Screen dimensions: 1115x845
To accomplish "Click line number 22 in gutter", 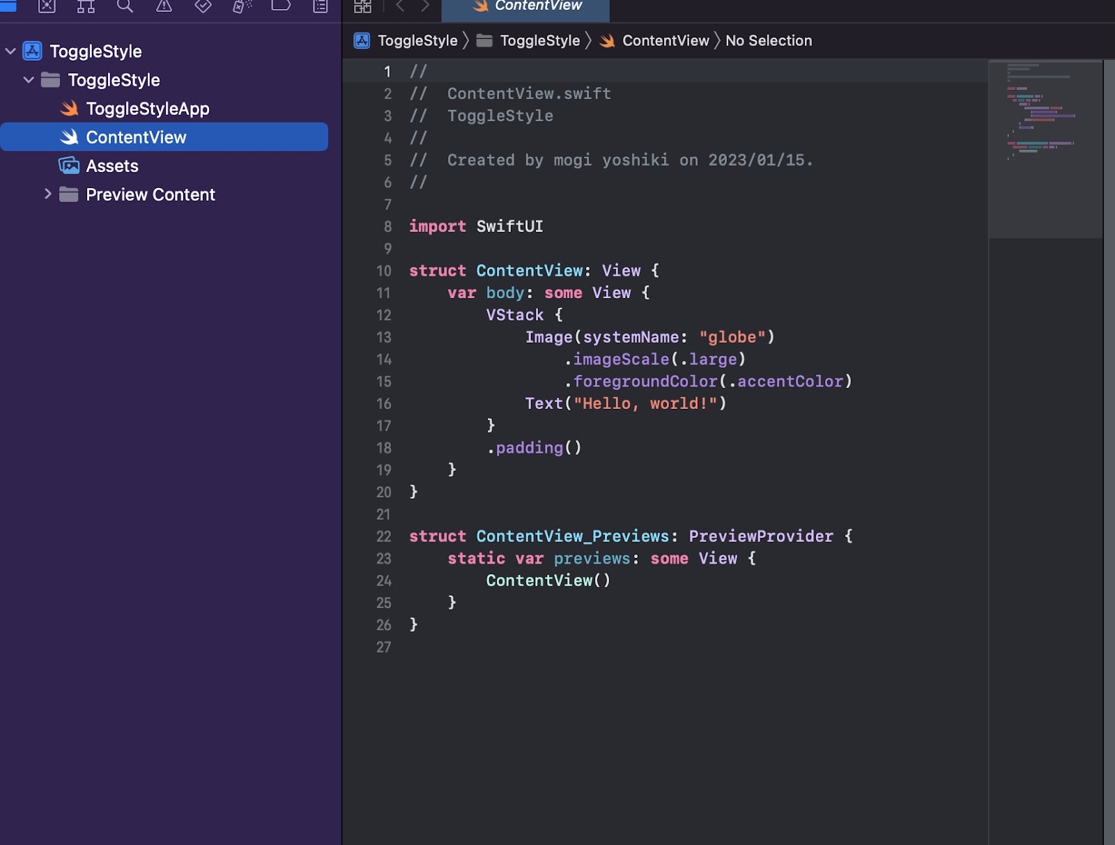I will click(384, 536).
